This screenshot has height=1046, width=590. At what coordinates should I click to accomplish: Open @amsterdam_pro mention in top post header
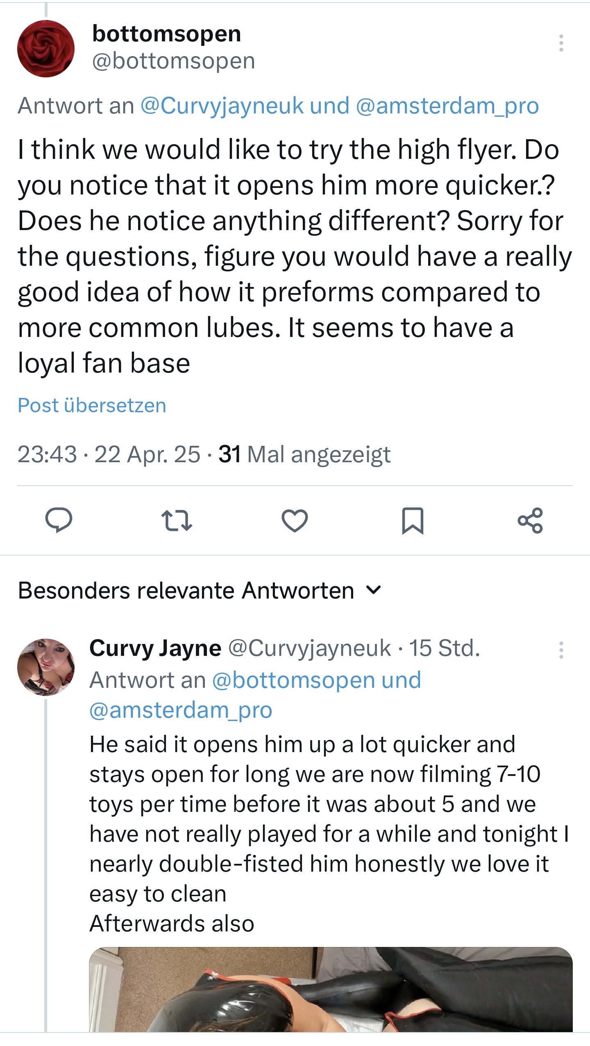point(447,106)
